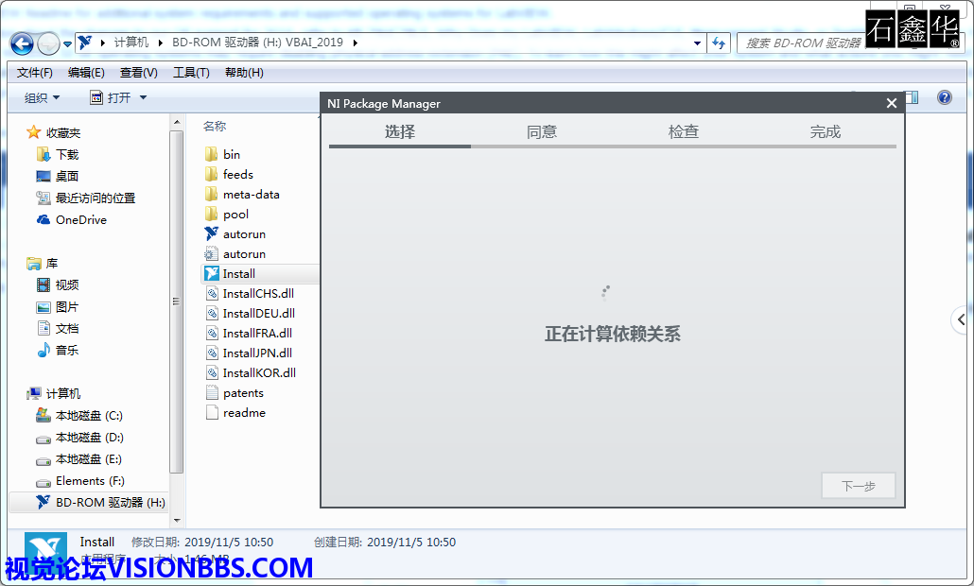
Task: Open the 帮助(H) menu
Action: 244,73
